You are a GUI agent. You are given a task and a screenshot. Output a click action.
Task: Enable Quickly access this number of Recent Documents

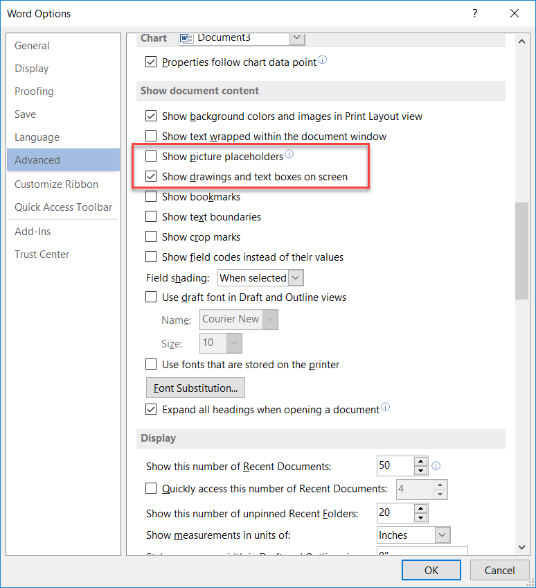coord(151,488)
